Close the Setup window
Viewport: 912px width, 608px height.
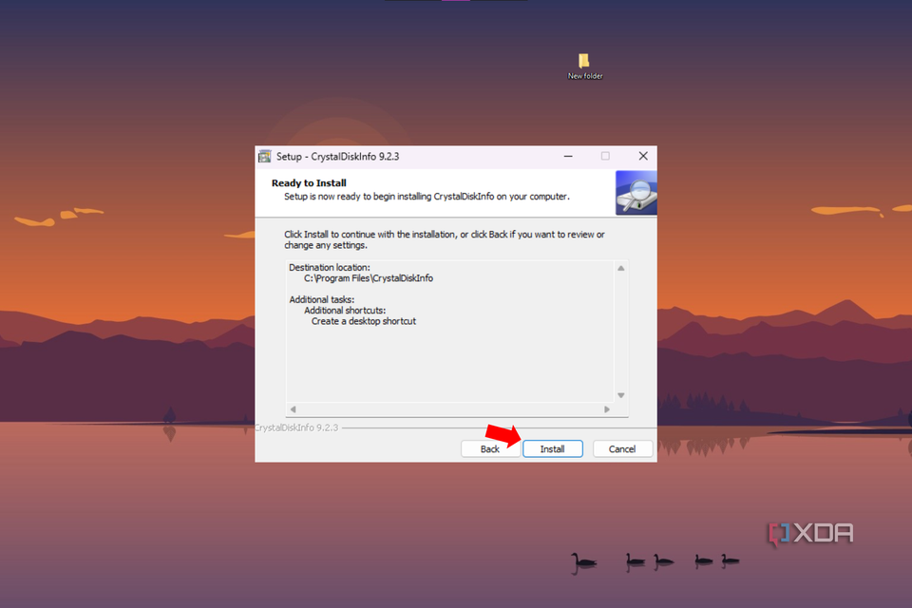pos(643,156)
